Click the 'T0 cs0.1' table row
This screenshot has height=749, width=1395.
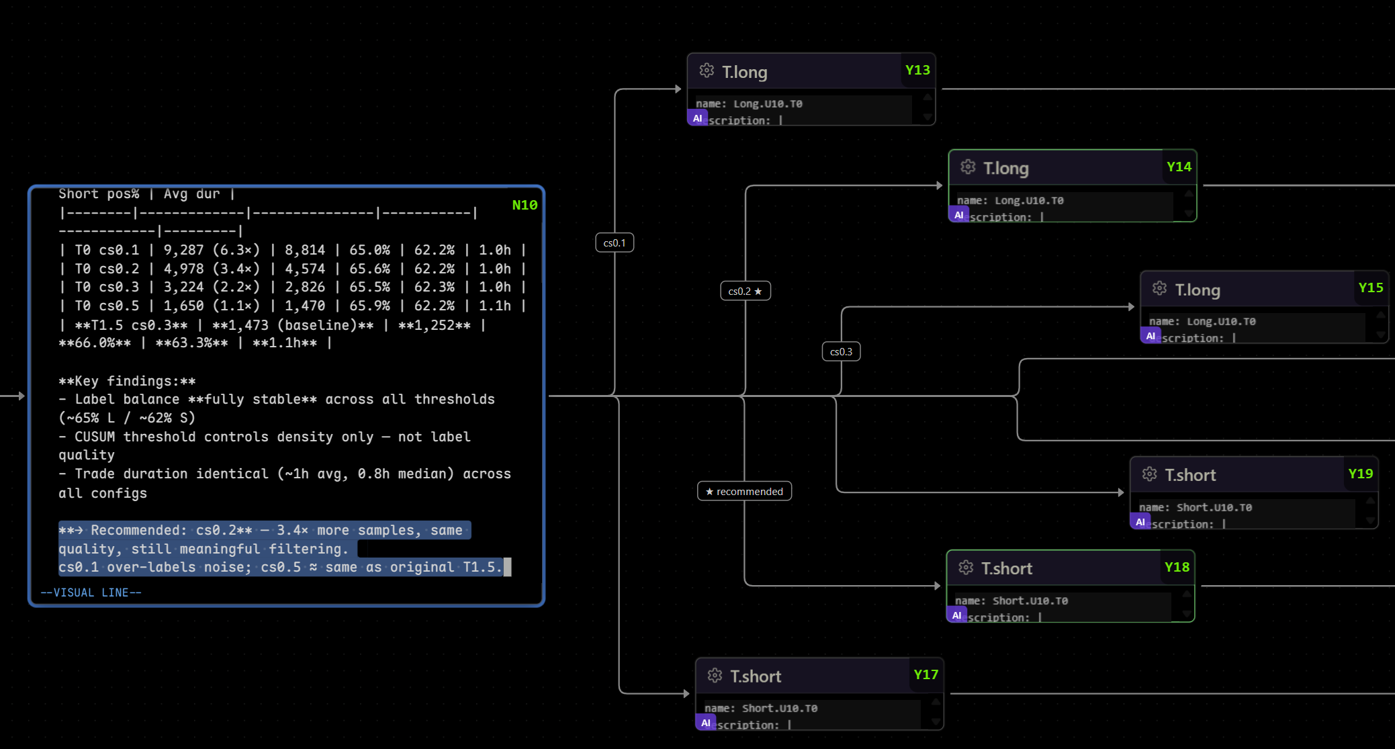click(x=293, y=251)
